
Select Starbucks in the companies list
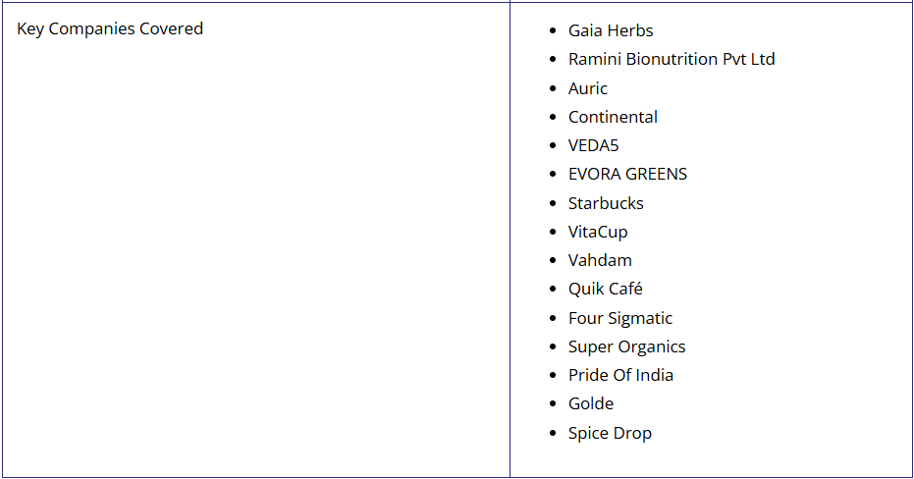pos(606,203)
